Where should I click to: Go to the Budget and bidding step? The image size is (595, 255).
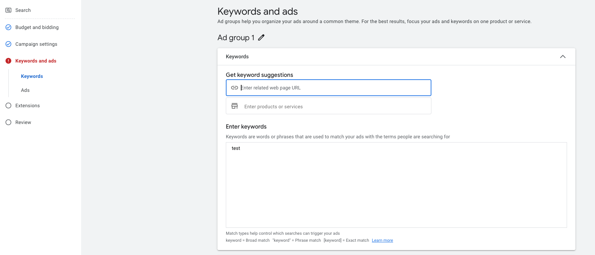pyautogui.click(x=37, y=27)
